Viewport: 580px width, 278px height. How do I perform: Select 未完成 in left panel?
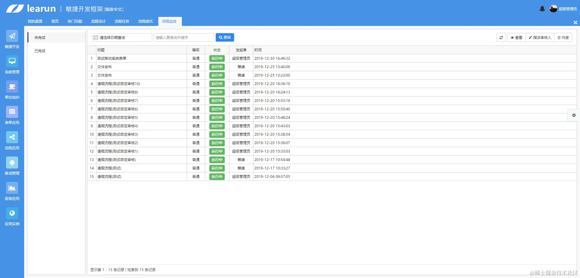56,38
